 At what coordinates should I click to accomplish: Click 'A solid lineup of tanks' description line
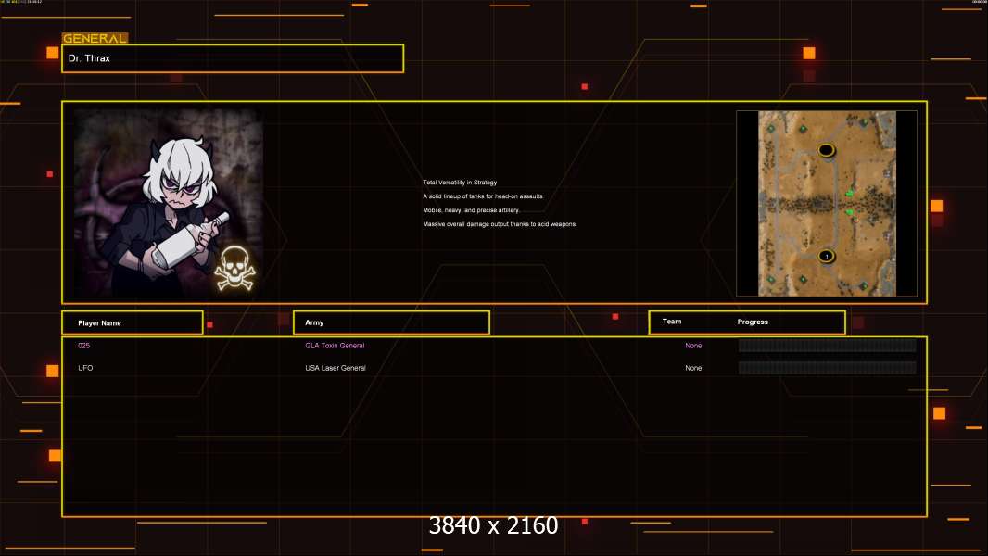tap(483, 196)
